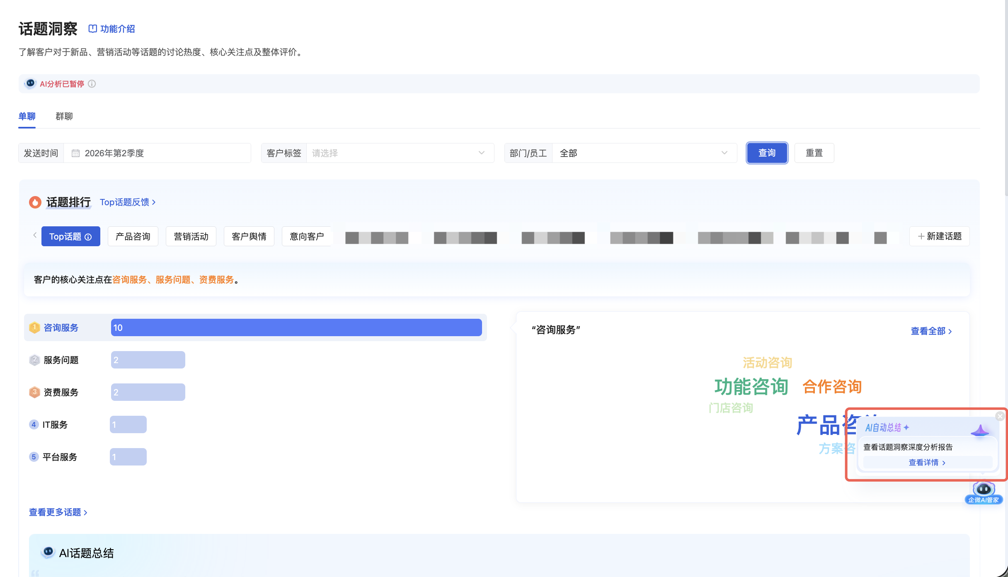Screen dimensions: 1008x577
Task: Click the 咨询服务 bar showing 10
Action: click(x=296, y=327)
